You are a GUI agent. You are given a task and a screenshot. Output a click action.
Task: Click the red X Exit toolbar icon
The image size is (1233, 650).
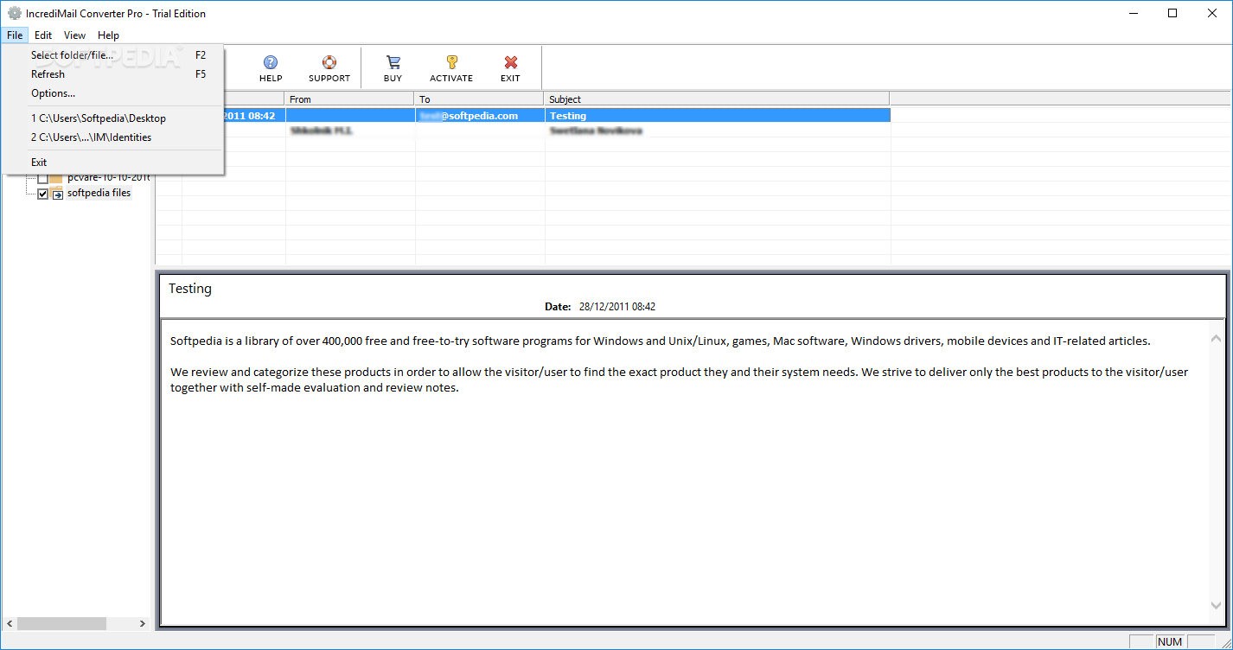(510, 62)
